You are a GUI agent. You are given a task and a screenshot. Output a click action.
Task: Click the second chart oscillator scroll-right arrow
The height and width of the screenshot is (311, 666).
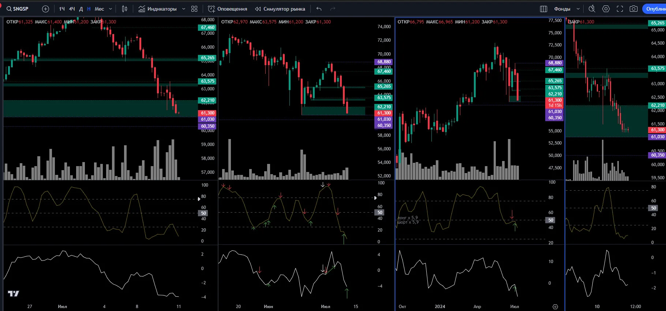coord(375,198)
